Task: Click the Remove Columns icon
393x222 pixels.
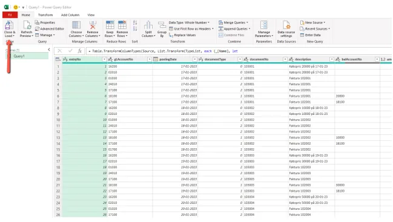Action: (x=93, y=25)
